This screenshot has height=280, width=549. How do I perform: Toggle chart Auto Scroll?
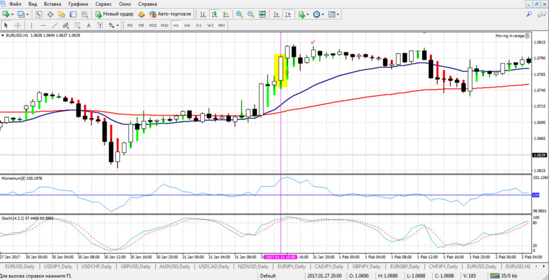pos(277,14)
